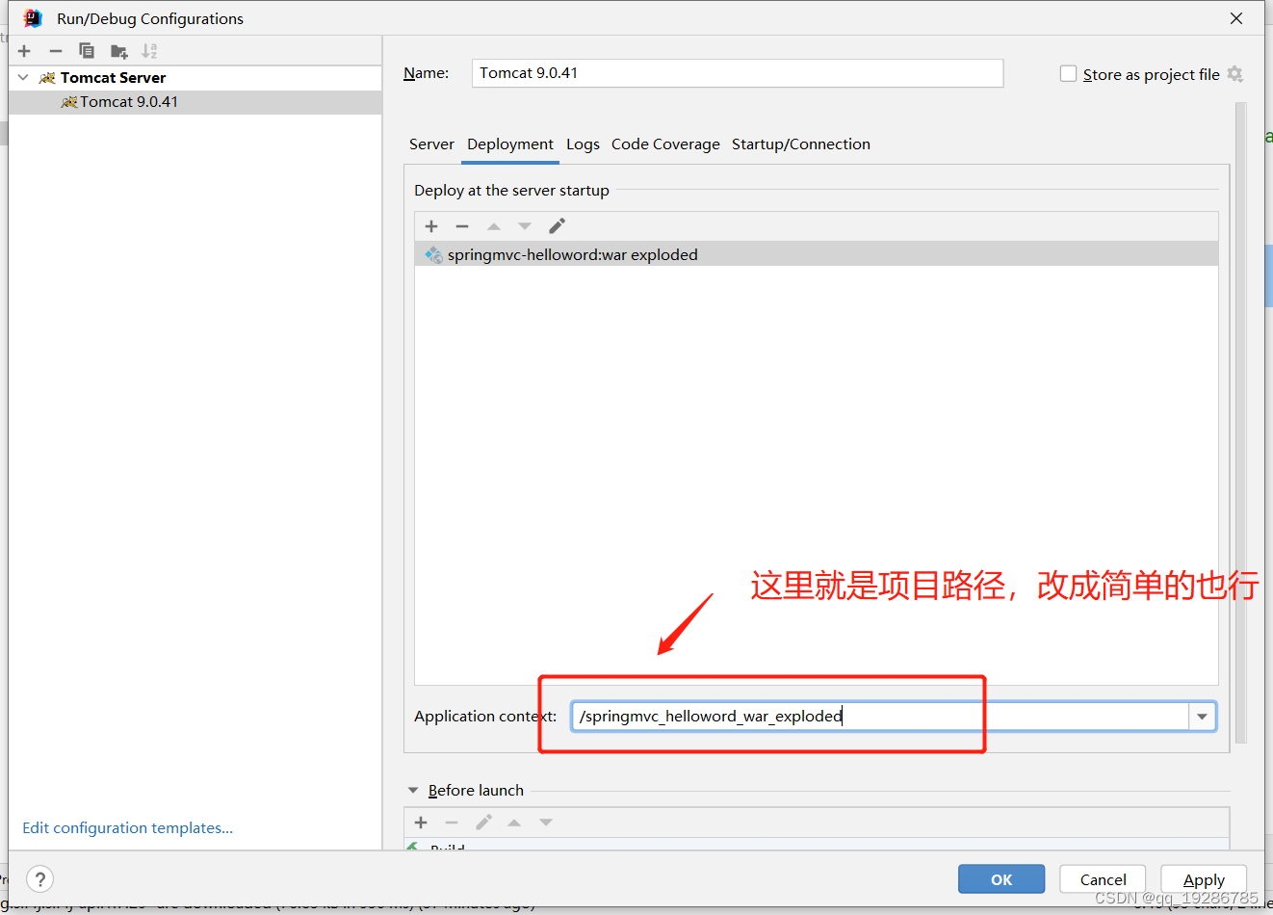Screen dimensions: 1273x915
Task: Click the right panel vertical scrollbar
Action: 1241,424
